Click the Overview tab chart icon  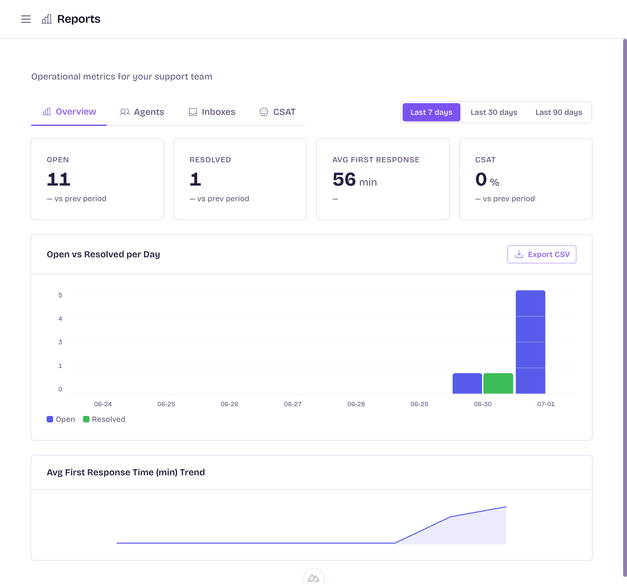47,112
